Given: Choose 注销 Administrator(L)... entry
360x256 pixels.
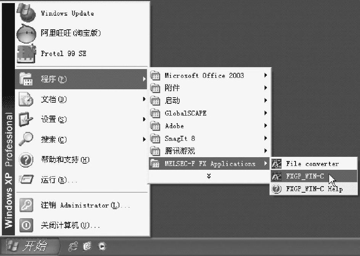Looking at the screenshot, I should (81, 205).
